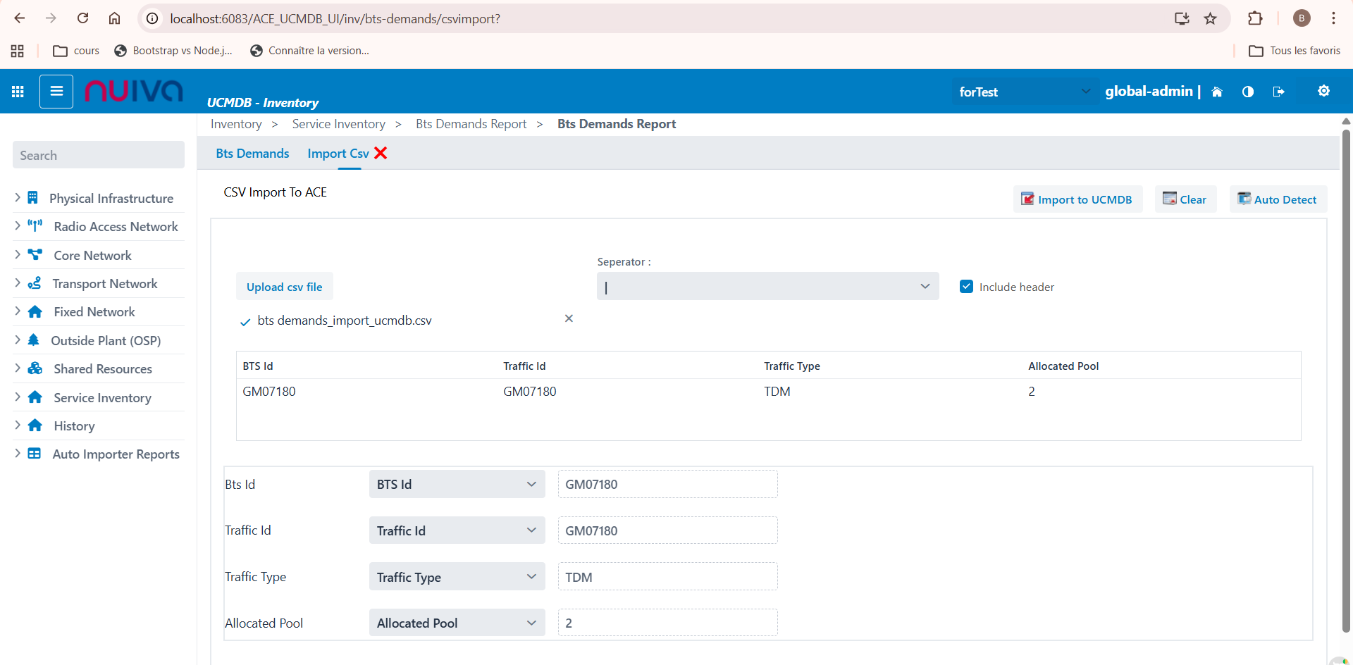Expand Radio Access Network tree item
Screen dimensions: 1353x665
18,226
